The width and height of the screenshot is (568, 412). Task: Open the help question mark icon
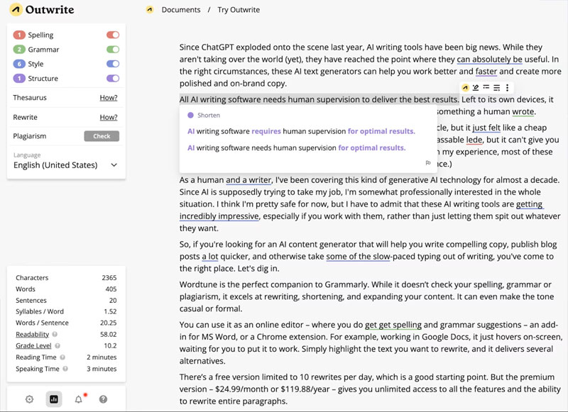pyautogui.click(x=103, y=399)
